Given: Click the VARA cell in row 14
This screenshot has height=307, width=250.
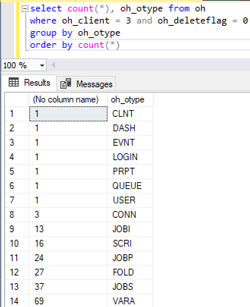Looking at the screenshot, I should (x=124, y=301).
